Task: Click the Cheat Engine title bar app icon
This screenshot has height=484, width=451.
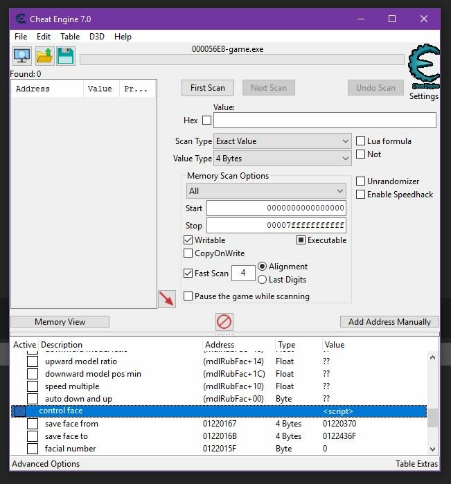Action: tap(21, 19)
